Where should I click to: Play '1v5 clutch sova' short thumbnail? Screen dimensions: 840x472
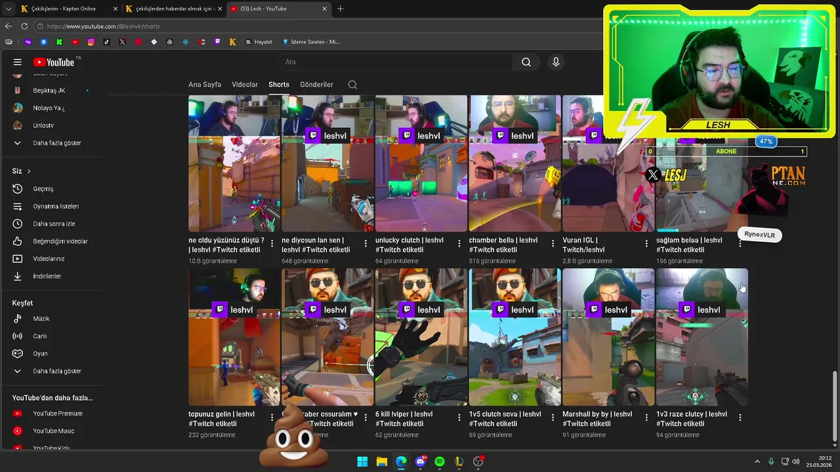tap(515, 337)
